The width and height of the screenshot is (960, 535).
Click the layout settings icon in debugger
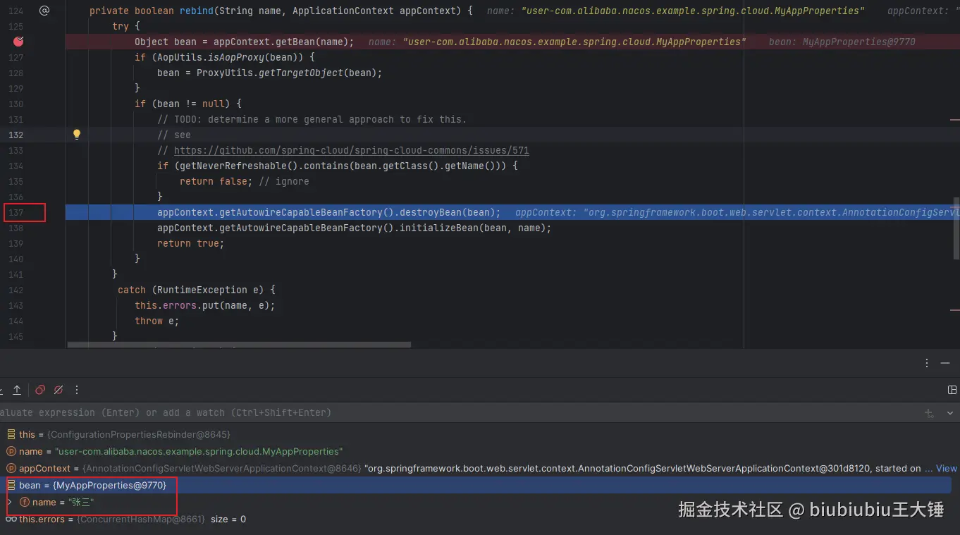(952, 390)
